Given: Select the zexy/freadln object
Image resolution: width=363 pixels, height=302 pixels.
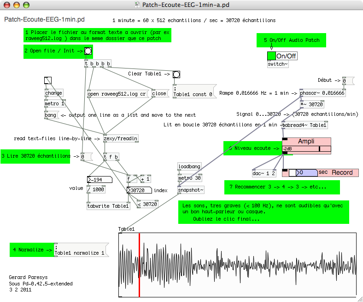Looking at the screenshot, I should tap(121, 138).
